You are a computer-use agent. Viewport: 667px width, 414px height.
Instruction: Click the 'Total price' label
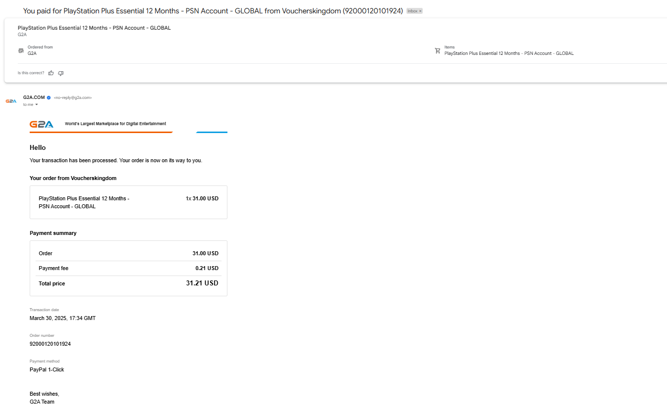pyautogui.click(x=52, y=283)
